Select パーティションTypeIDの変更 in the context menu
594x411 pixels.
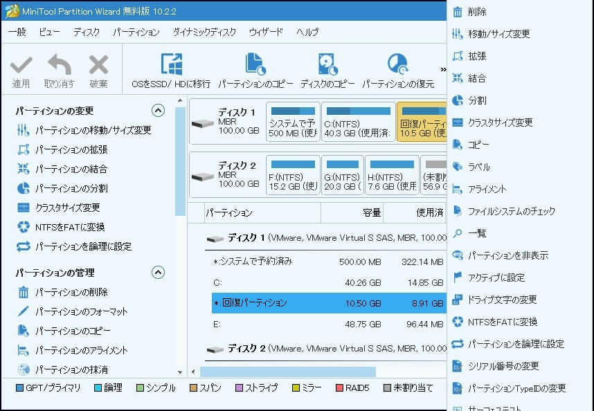click(509, 388)
